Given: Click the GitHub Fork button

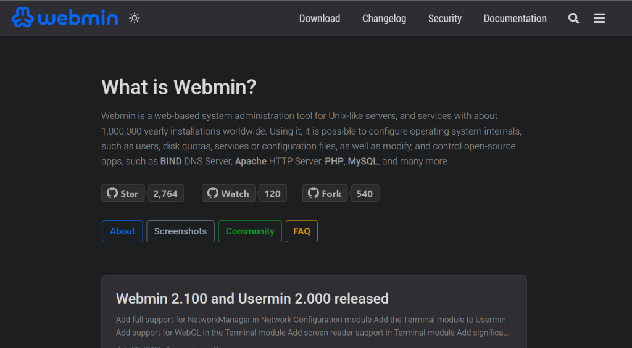Looking at the screenshot, I should pos(325,193).
